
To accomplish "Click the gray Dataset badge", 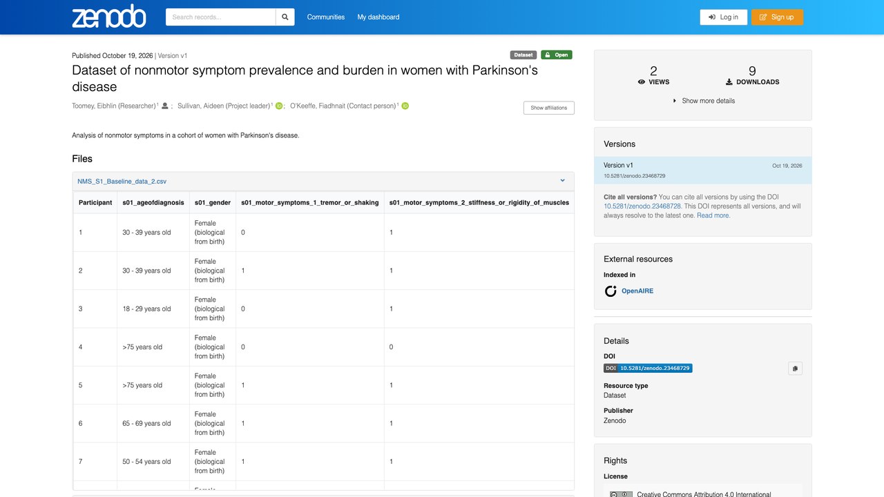I will click(523, 55).
